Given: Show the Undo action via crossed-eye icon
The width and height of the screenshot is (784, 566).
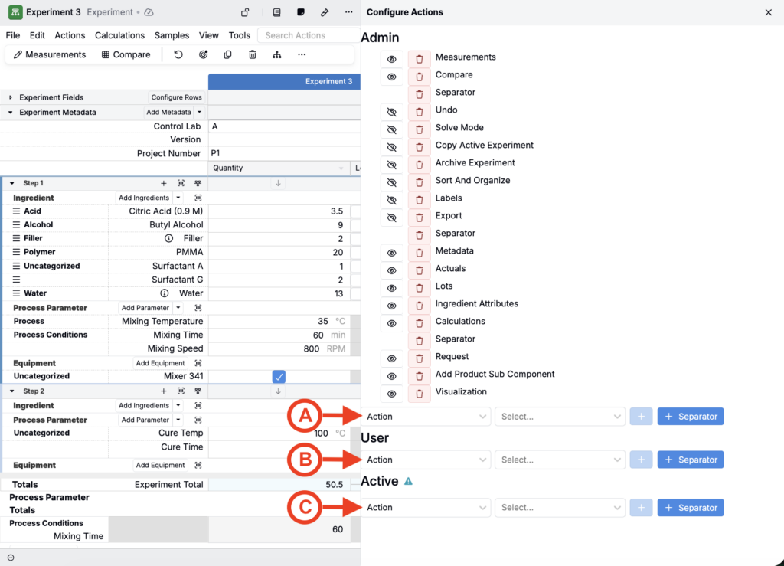Looking at the screenshot, I should (x=391, y=110).
